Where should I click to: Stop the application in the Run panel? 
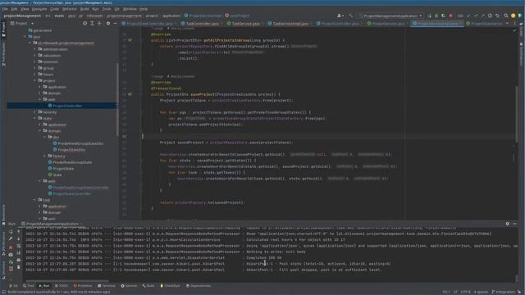point(11,247)
